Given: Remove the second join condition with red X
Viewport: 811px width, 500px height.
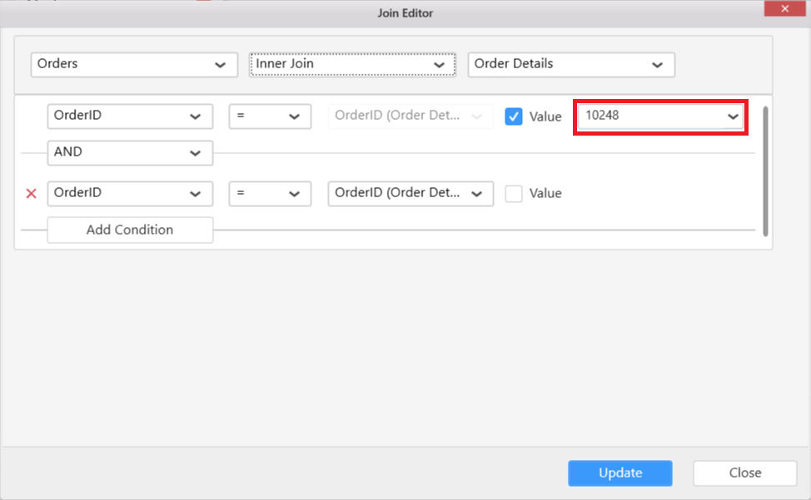Looking at the screenshot, I should coord(32,194).
